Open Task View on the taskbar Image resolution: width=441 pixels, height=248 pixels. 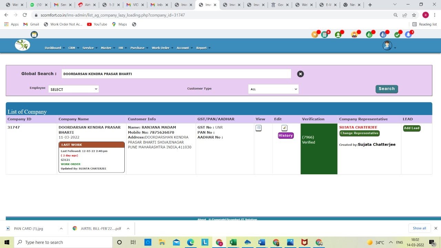click(133, 242)
